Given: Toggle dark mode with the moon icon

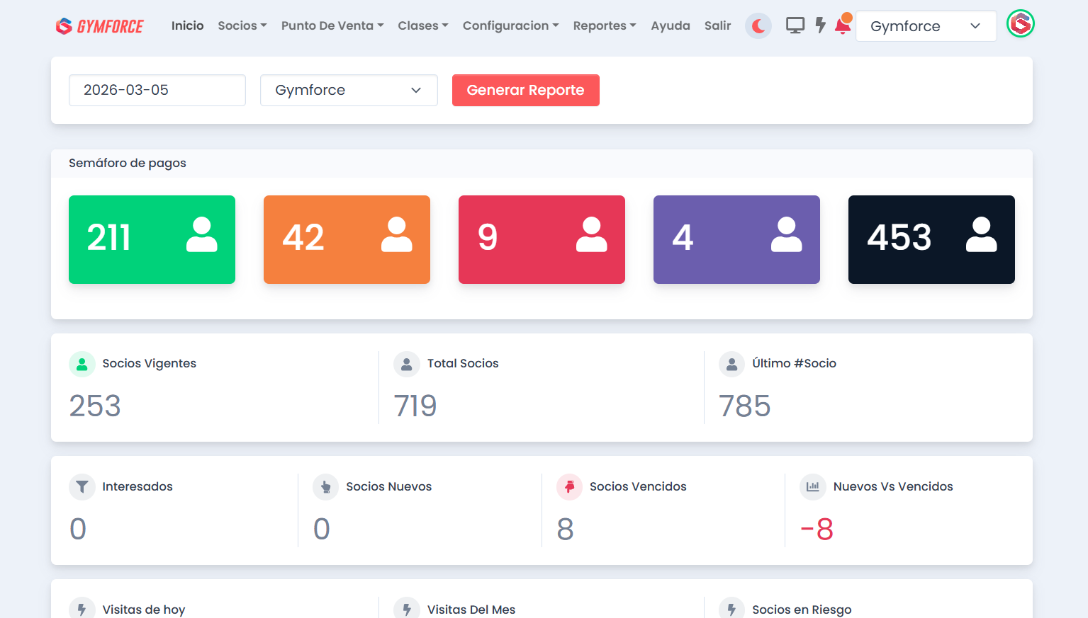Looking at the screenshot, I should click(758, 25).
